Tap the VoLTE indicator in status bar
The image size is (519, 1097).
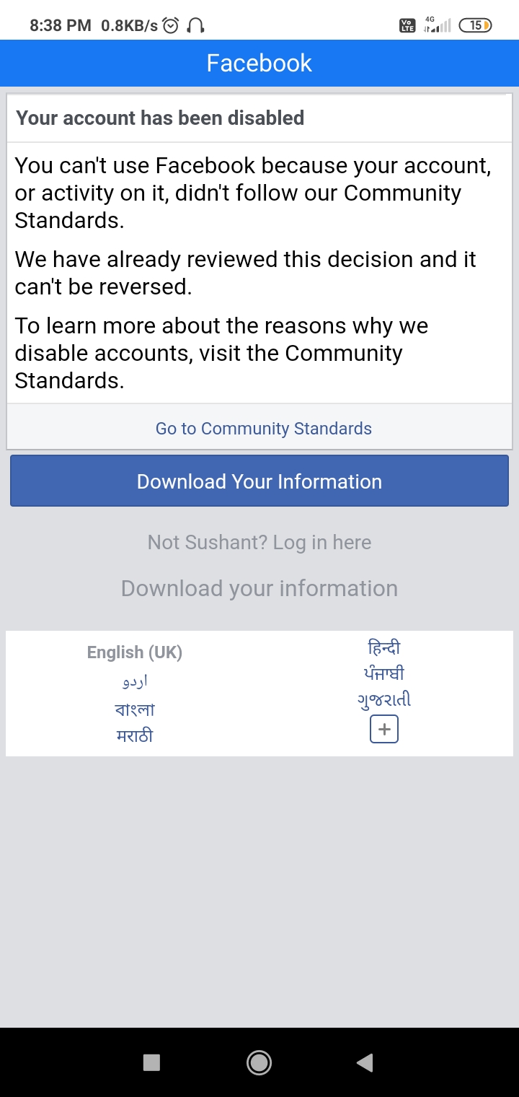pos(407,25)
